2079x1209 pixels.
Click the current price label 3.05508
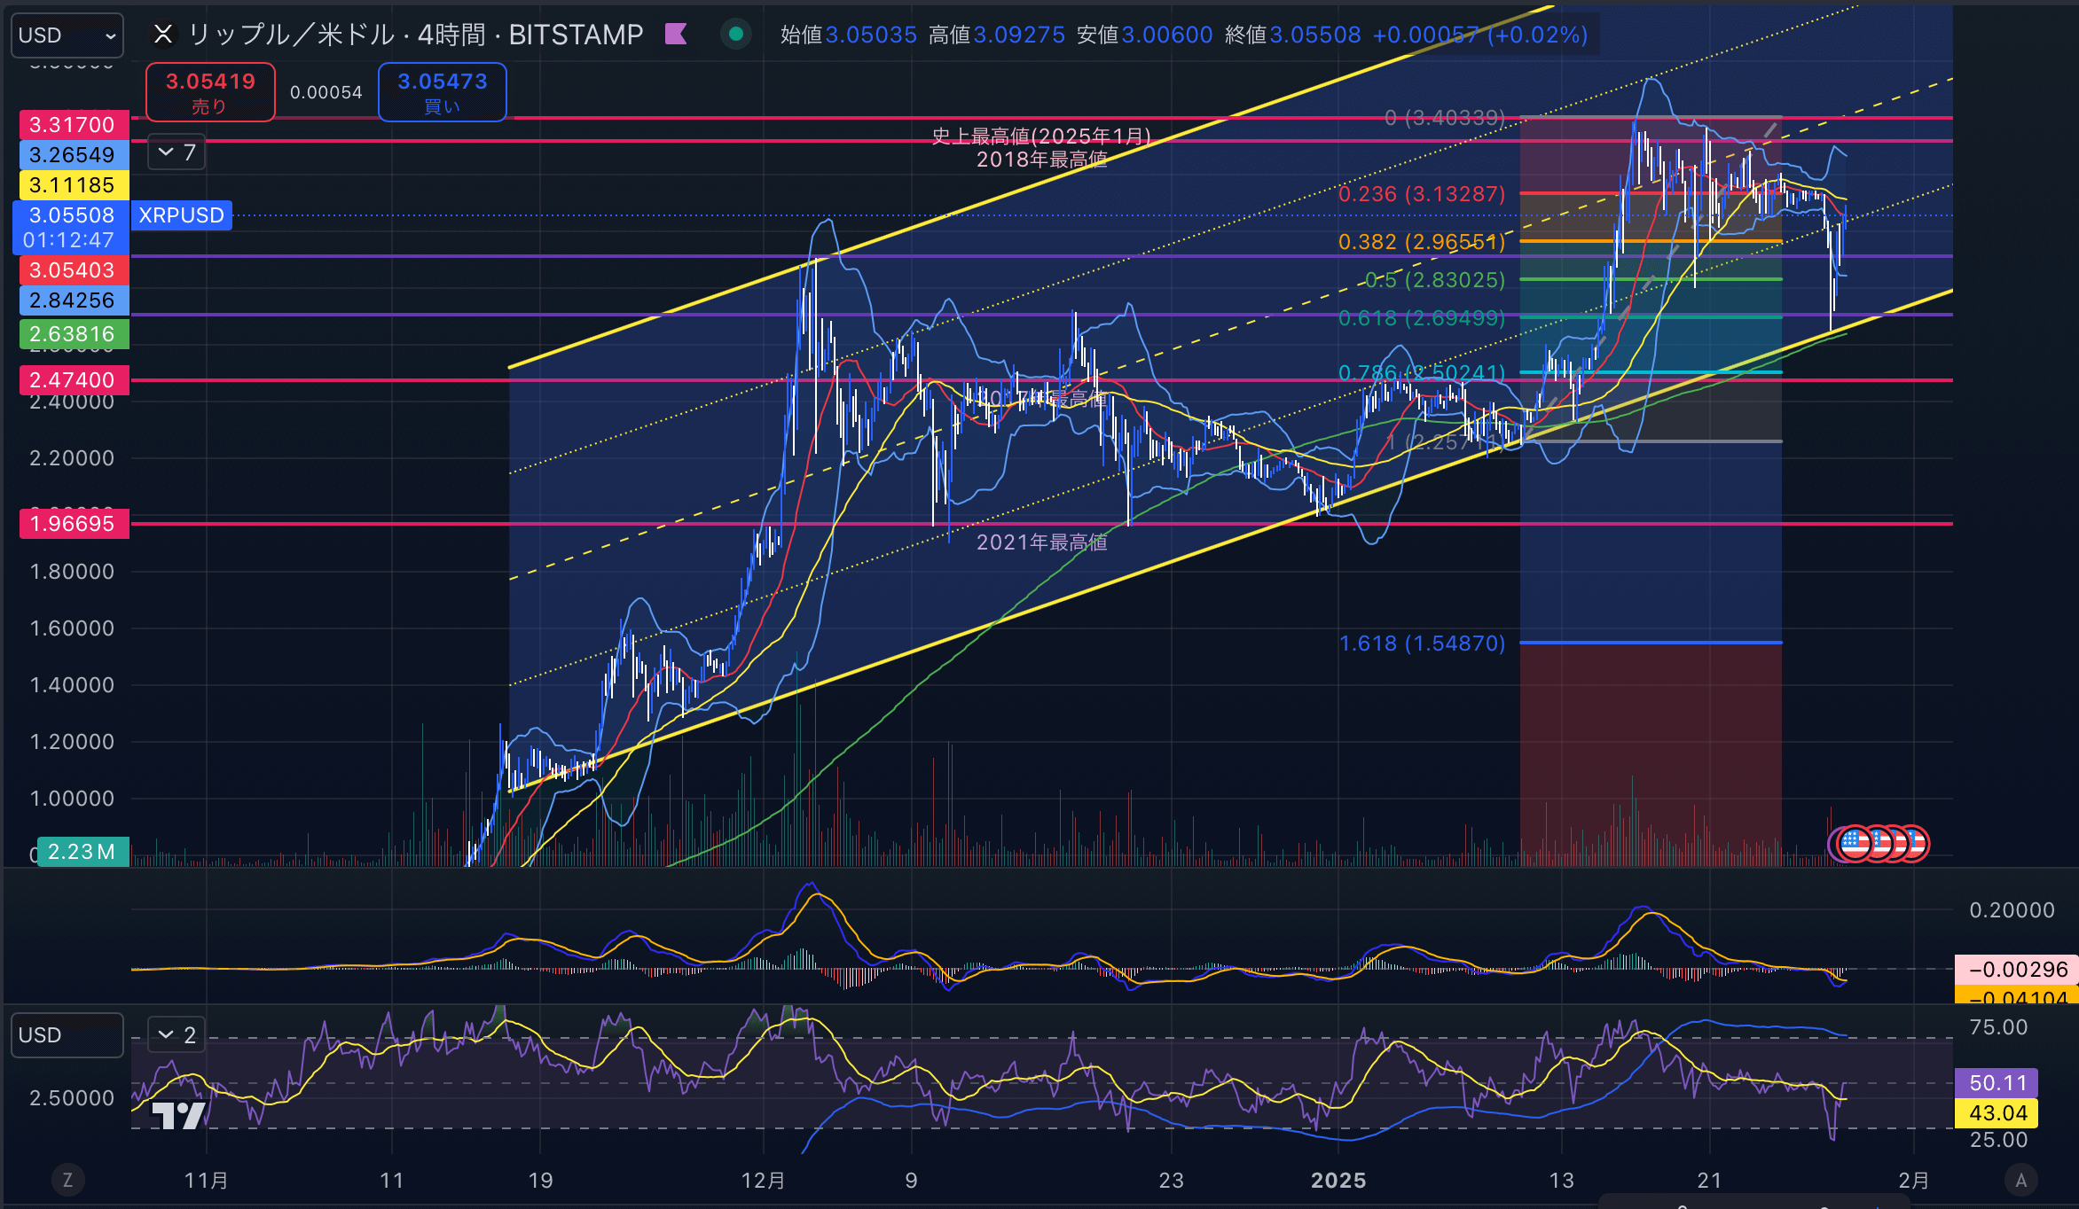[x=72, y=215]
